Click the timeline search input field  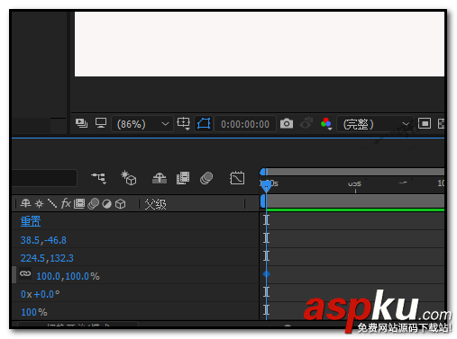44,178
